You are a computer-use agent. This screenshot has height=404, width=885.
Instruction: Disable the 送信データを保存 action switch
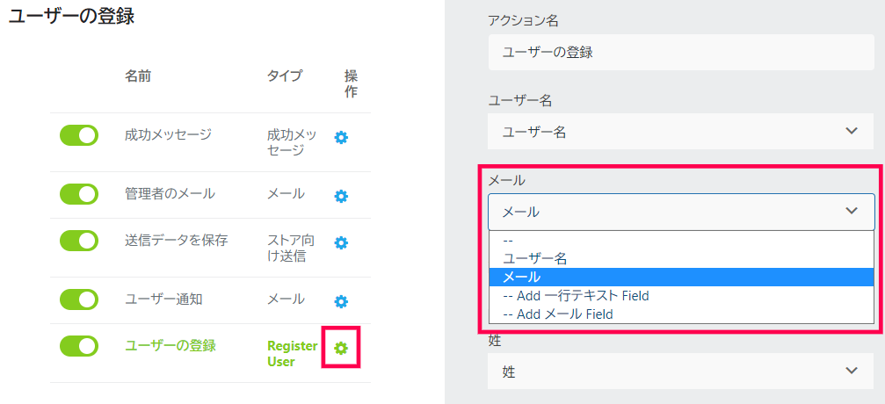(79, 241)
